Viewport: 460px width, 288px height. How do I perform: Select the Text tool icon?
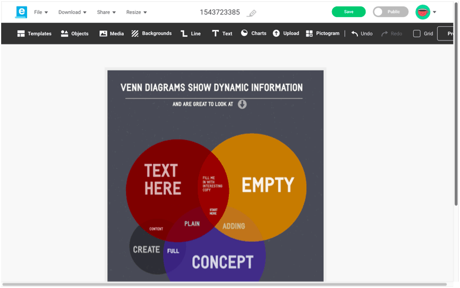point(215,33)
